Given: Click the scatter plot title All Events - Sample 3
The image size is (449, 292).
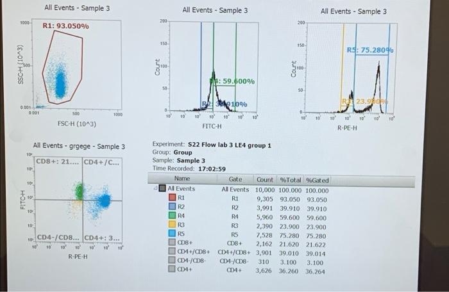Looking at the screenshot, I should click(77, 8).
